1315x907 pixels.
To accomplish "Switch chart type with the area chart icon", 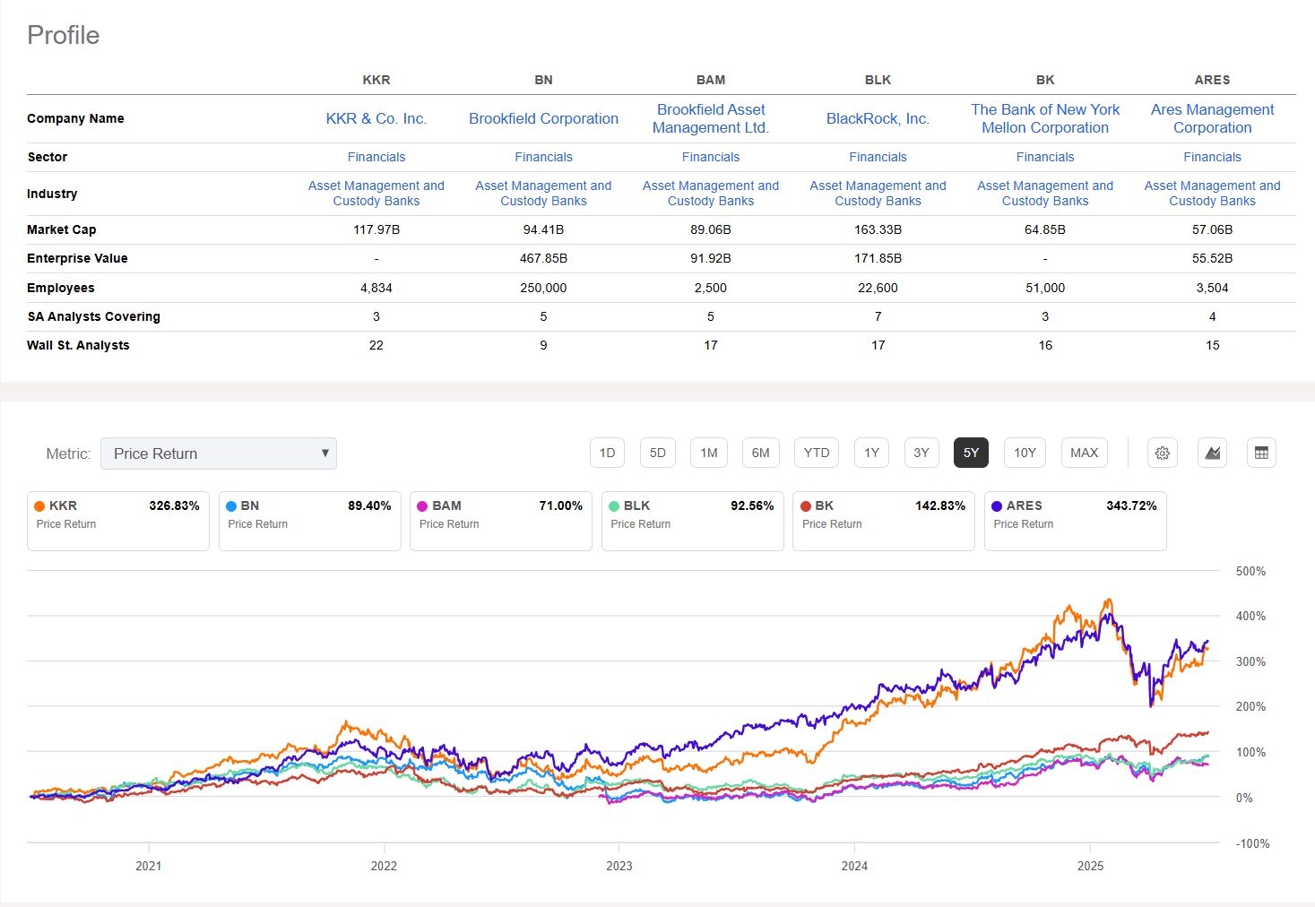I will tap(1213, 453).
